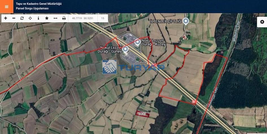
Task: Zoom in with the plus icon
Action: (6, 18)
